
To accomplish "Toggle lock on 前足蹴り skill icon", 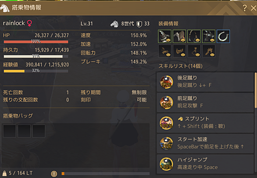I will (166, 99).
